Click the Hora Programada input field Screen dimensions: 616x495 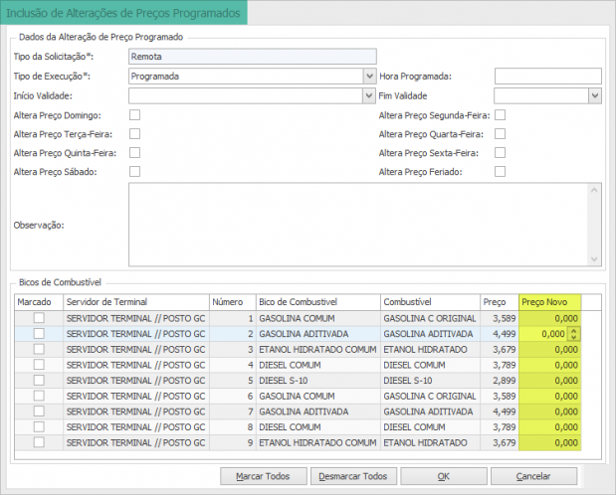tap(548, 77)
